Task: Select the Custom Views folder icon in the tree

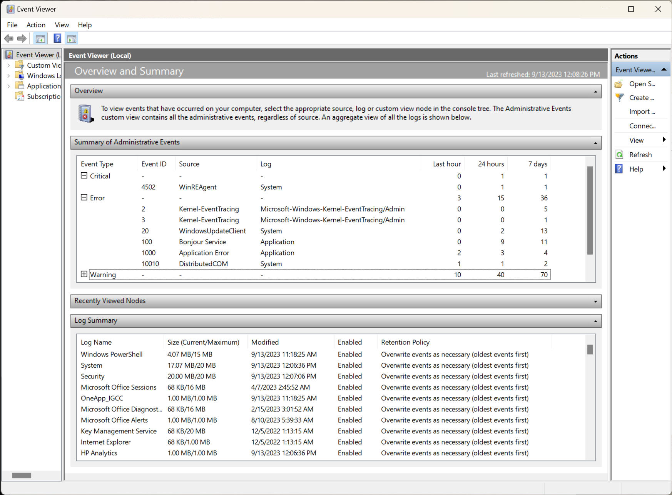Action: (19, 65)
